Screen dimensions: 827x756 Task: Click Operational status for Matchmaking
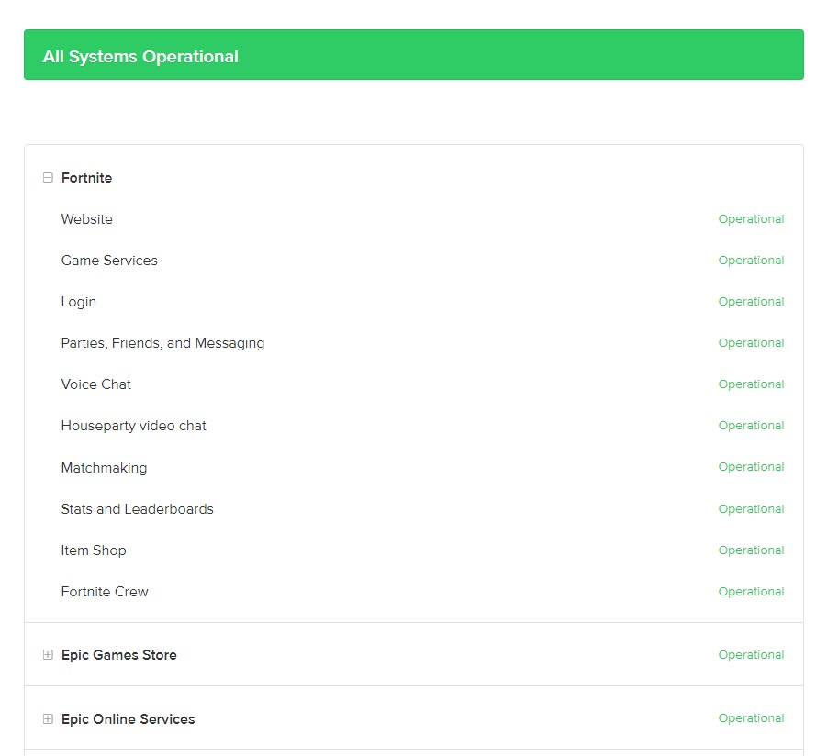point(751,467)
